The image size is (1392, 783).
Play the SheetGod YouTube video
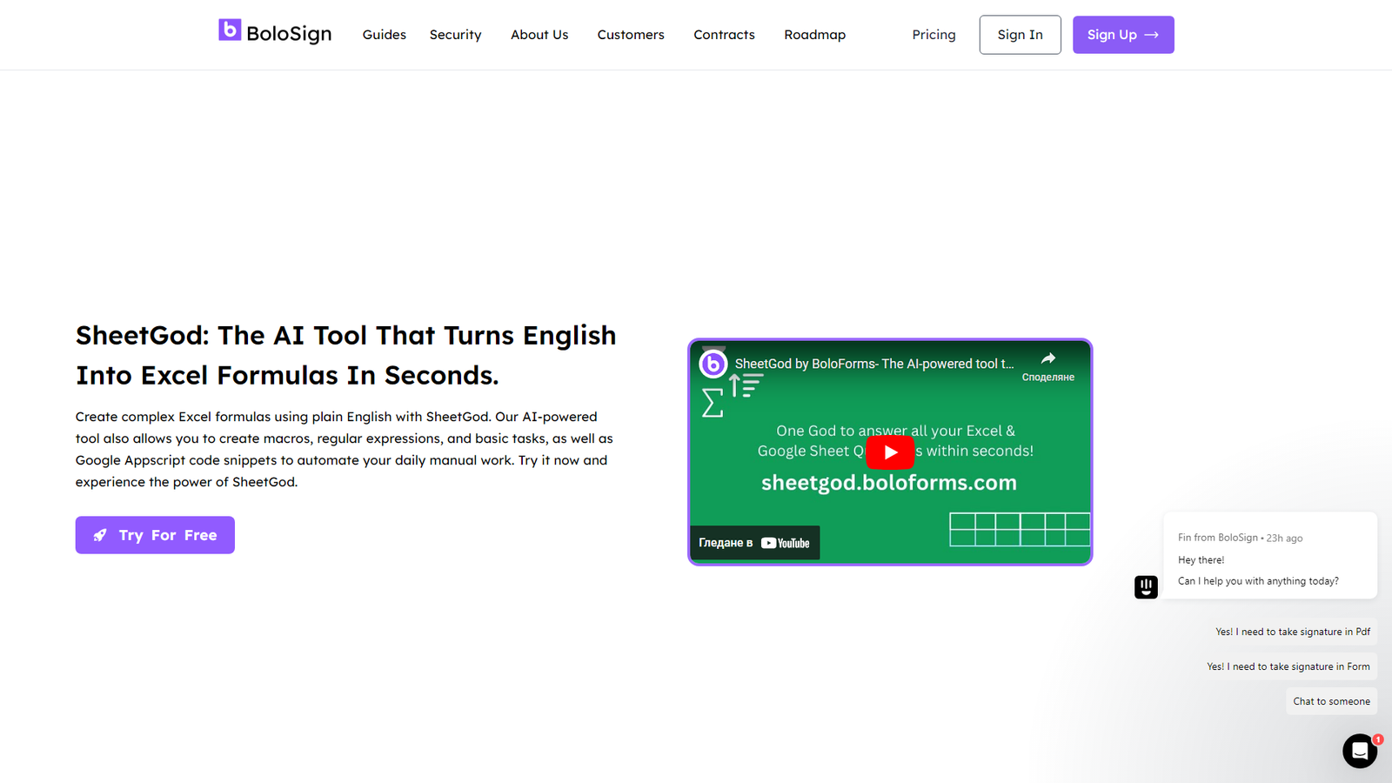click(x=890, y=452)
